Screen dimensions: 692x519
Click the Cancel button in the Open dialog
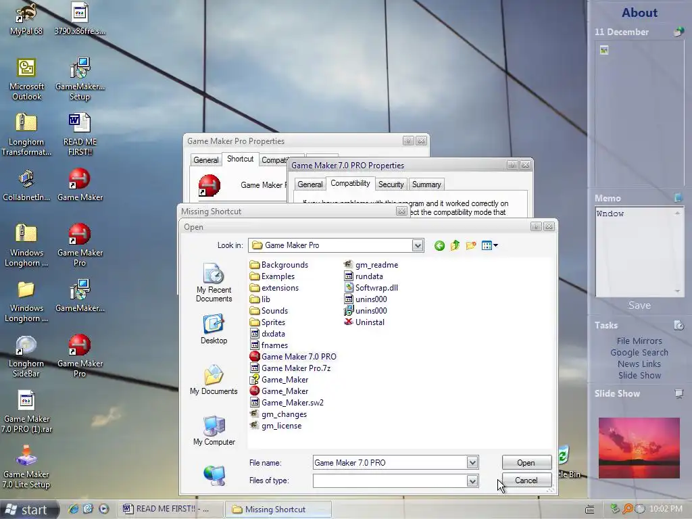(x=526, y=480)
